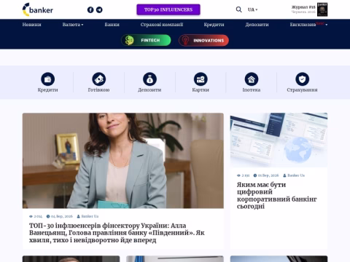This screenshot has width=350, height=262.
Task: Click the search magnifier icon
Action: tap(238, 9)
